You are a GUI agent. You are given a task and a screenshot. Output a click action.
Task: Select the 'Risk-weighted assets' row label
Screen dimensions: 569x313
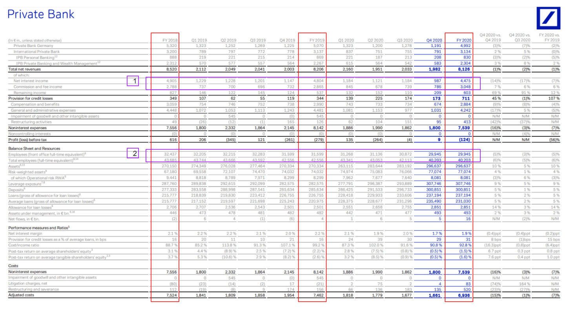coord(27,172)
